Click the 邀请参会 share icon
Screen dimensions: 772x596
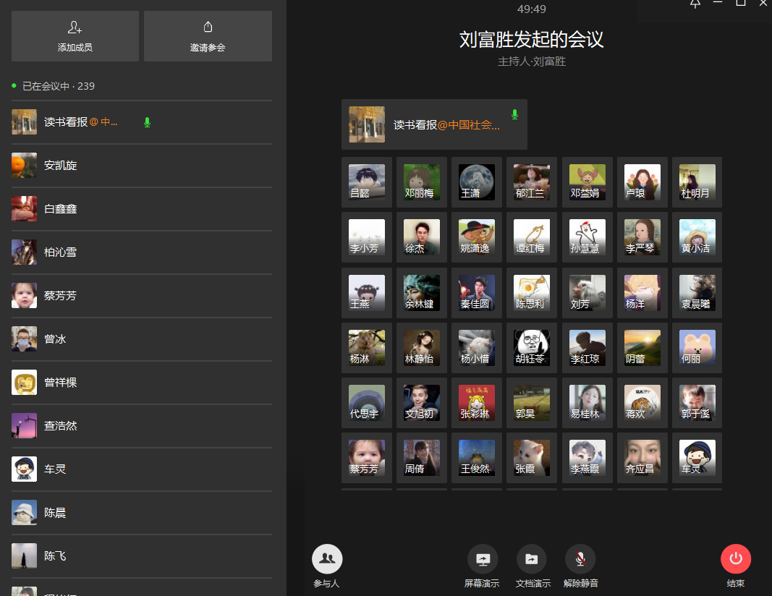coord(208,27)
